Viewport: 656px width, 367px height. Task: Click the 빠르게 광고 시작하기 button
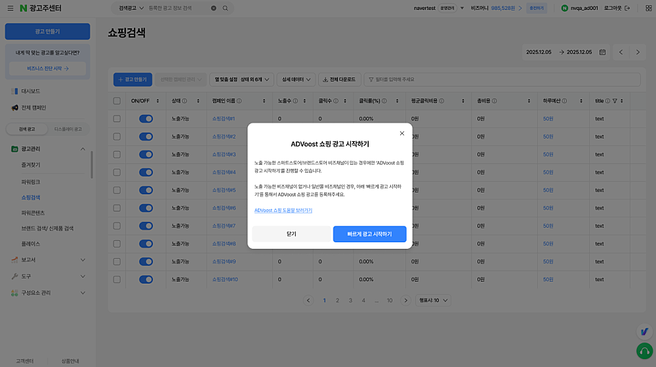[x=370, y=234]
